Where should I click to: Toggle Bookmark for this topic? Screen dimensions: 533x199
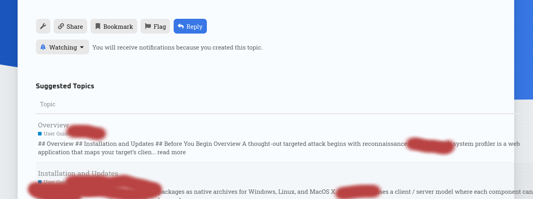coord(114,26)
